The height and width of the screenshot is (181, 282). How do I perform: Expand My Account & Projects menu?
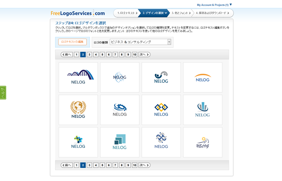[214, 5]
